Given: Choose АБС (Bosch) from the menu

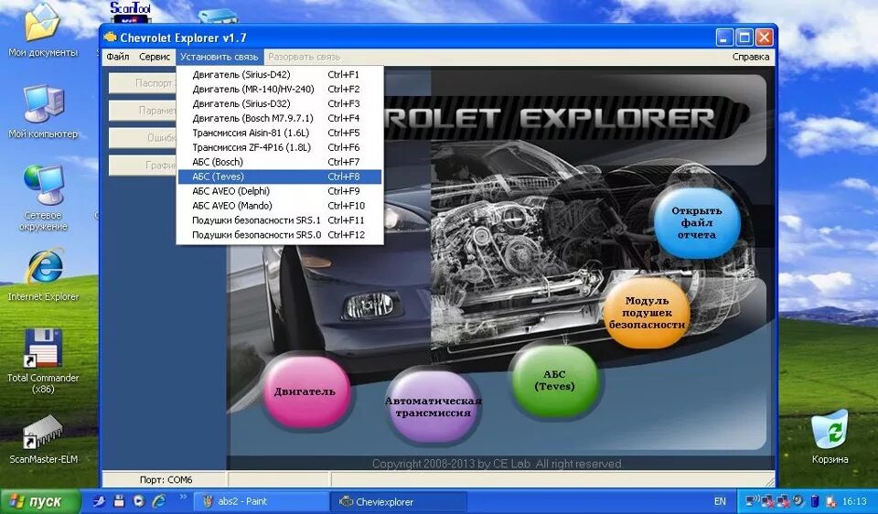Looking at the screenshot, I should [280, 162].
